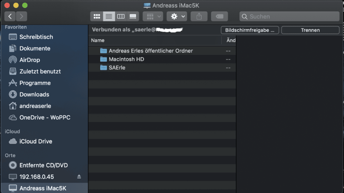Select Andreas Erles öffentlicher Ordner folder
Viewport: 344px width, 193px height.
pos(151,51)
